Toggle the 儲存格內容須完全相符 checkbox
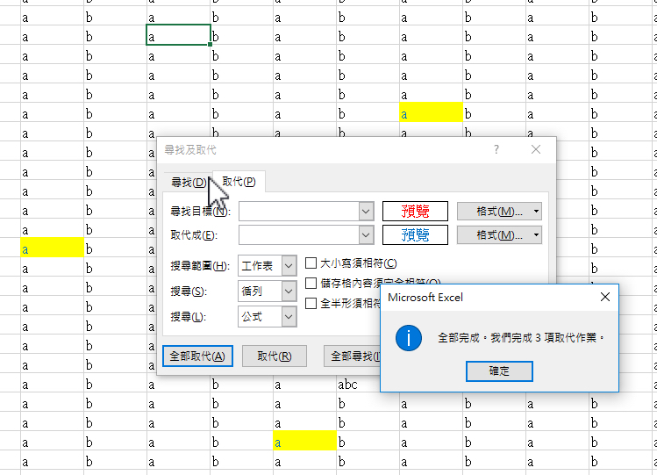 [311, 284]
